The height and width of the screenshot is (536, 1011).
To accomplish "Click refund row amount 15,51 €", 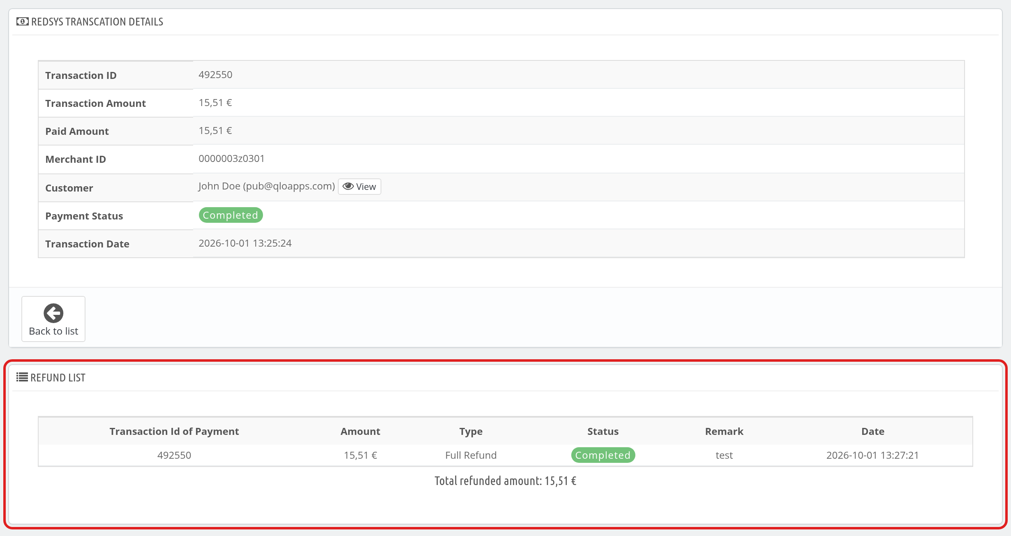I will 360,455.
